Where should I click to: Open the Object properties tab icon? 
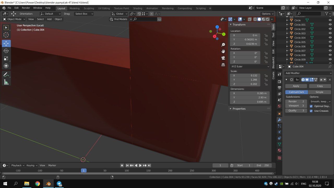[x=279, y=114]
